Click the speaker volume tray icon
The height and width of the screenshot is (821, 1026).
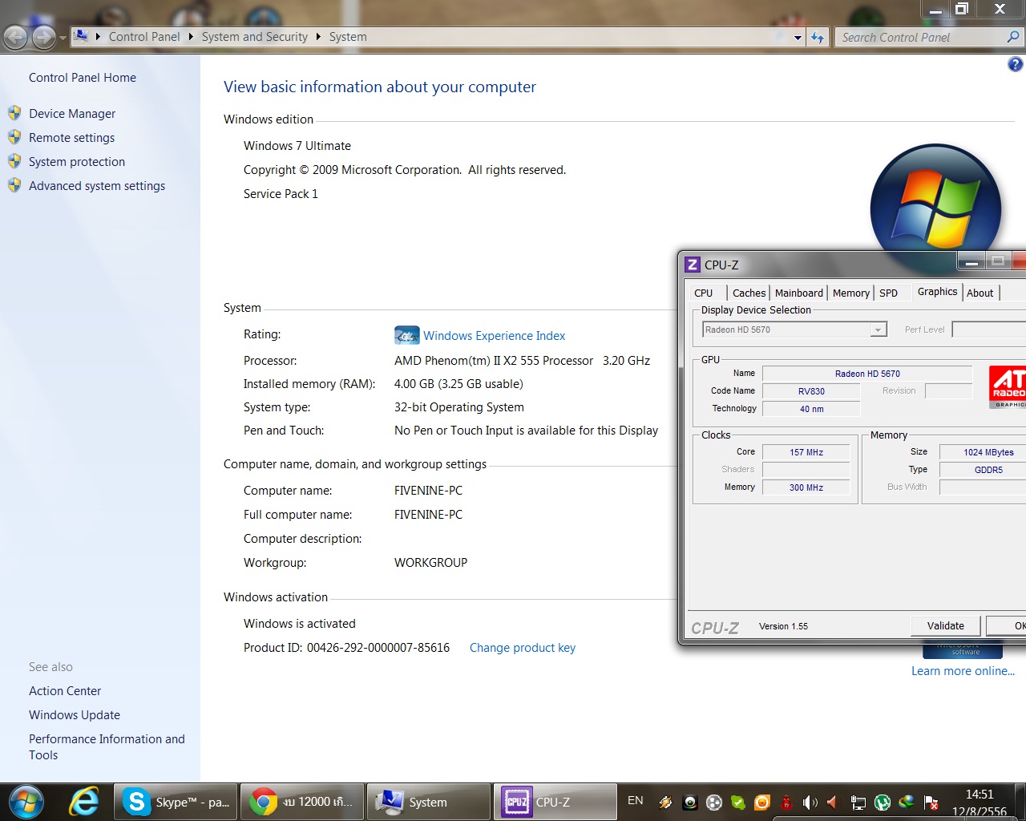click(810, 802)
